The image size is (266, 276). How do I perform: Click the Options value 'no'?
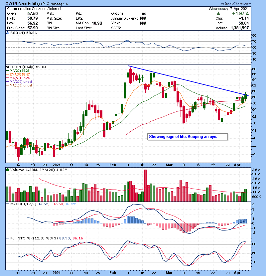coord(144,14)
